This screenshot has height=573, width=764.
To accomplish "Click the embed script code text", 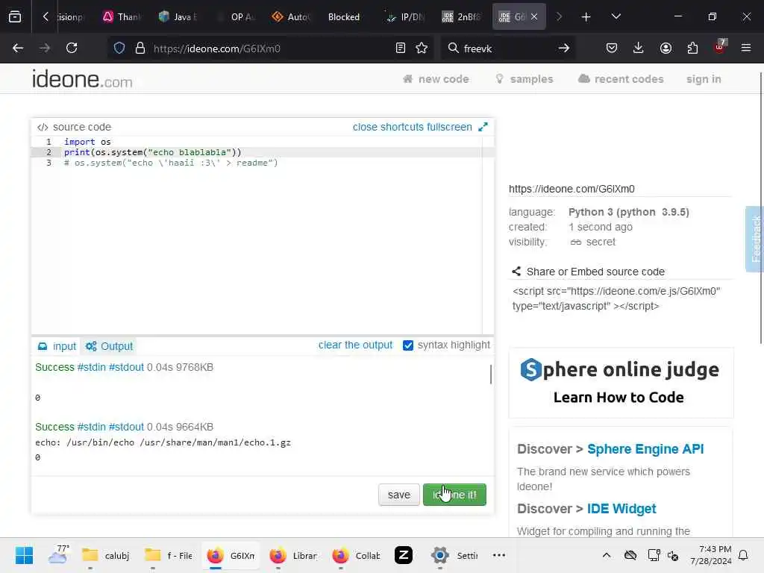I will point(616,298).
